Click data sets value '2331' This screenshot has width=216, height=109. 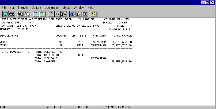pyautogui.click(x=80, y=45)
